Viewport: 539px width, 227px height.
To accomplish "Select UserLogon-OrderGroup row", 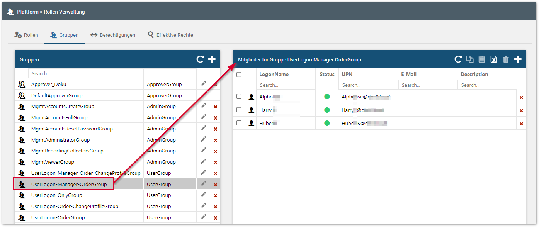I will (x=117, y=217).
